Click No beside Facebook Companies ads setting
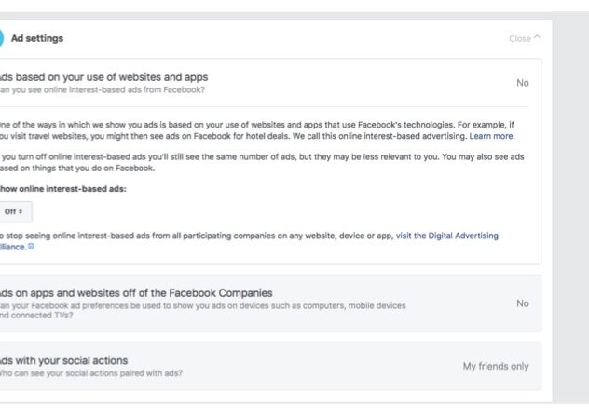The height and width of the screenshot is (418, 589). tap(522, 303)
